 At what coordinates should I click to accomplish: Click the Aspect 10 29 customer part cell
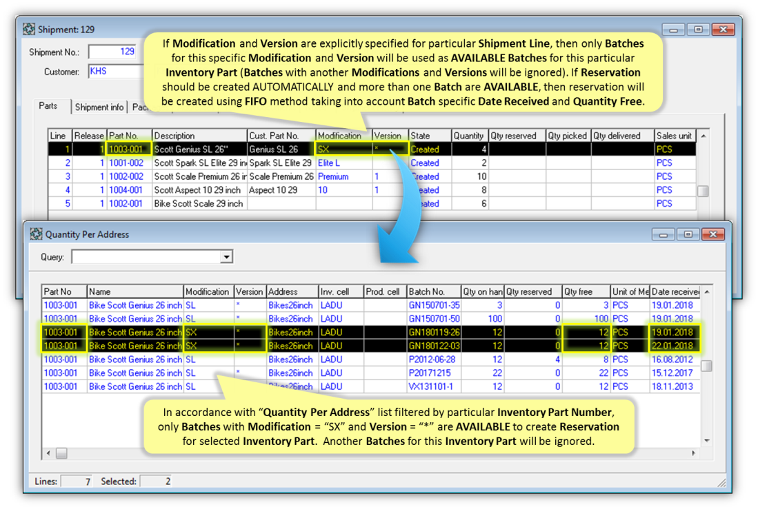(281, 190)
